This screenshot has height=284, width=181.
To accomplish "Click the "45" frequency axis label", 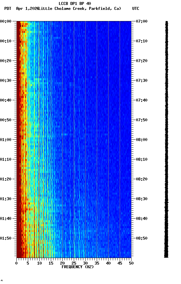I will 120,264.
